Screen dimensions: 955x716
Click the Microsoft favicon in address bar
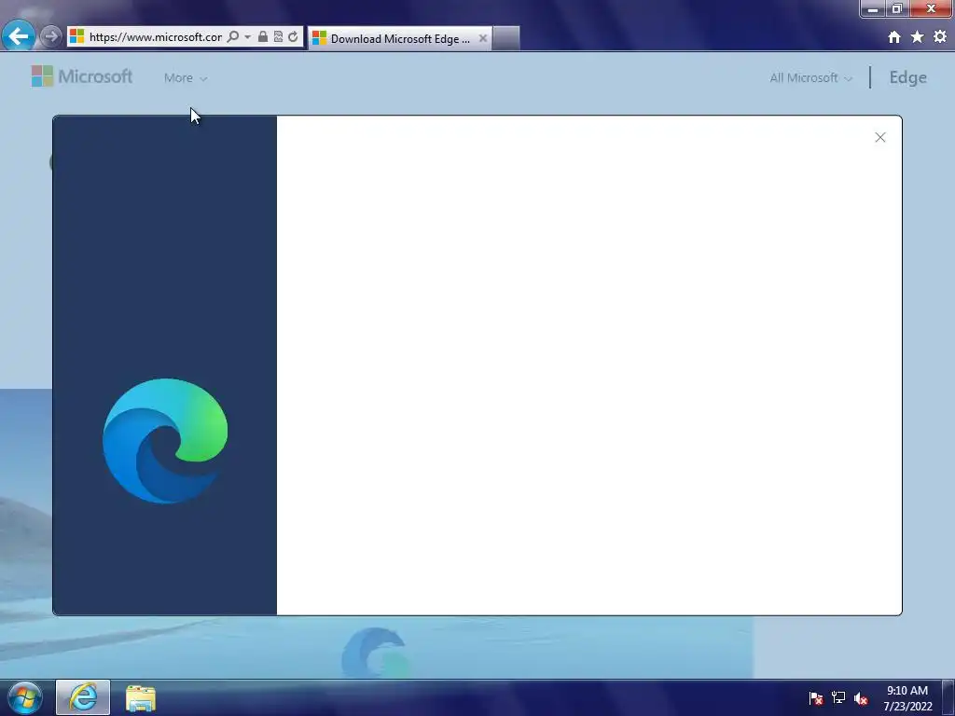point(76,36)
